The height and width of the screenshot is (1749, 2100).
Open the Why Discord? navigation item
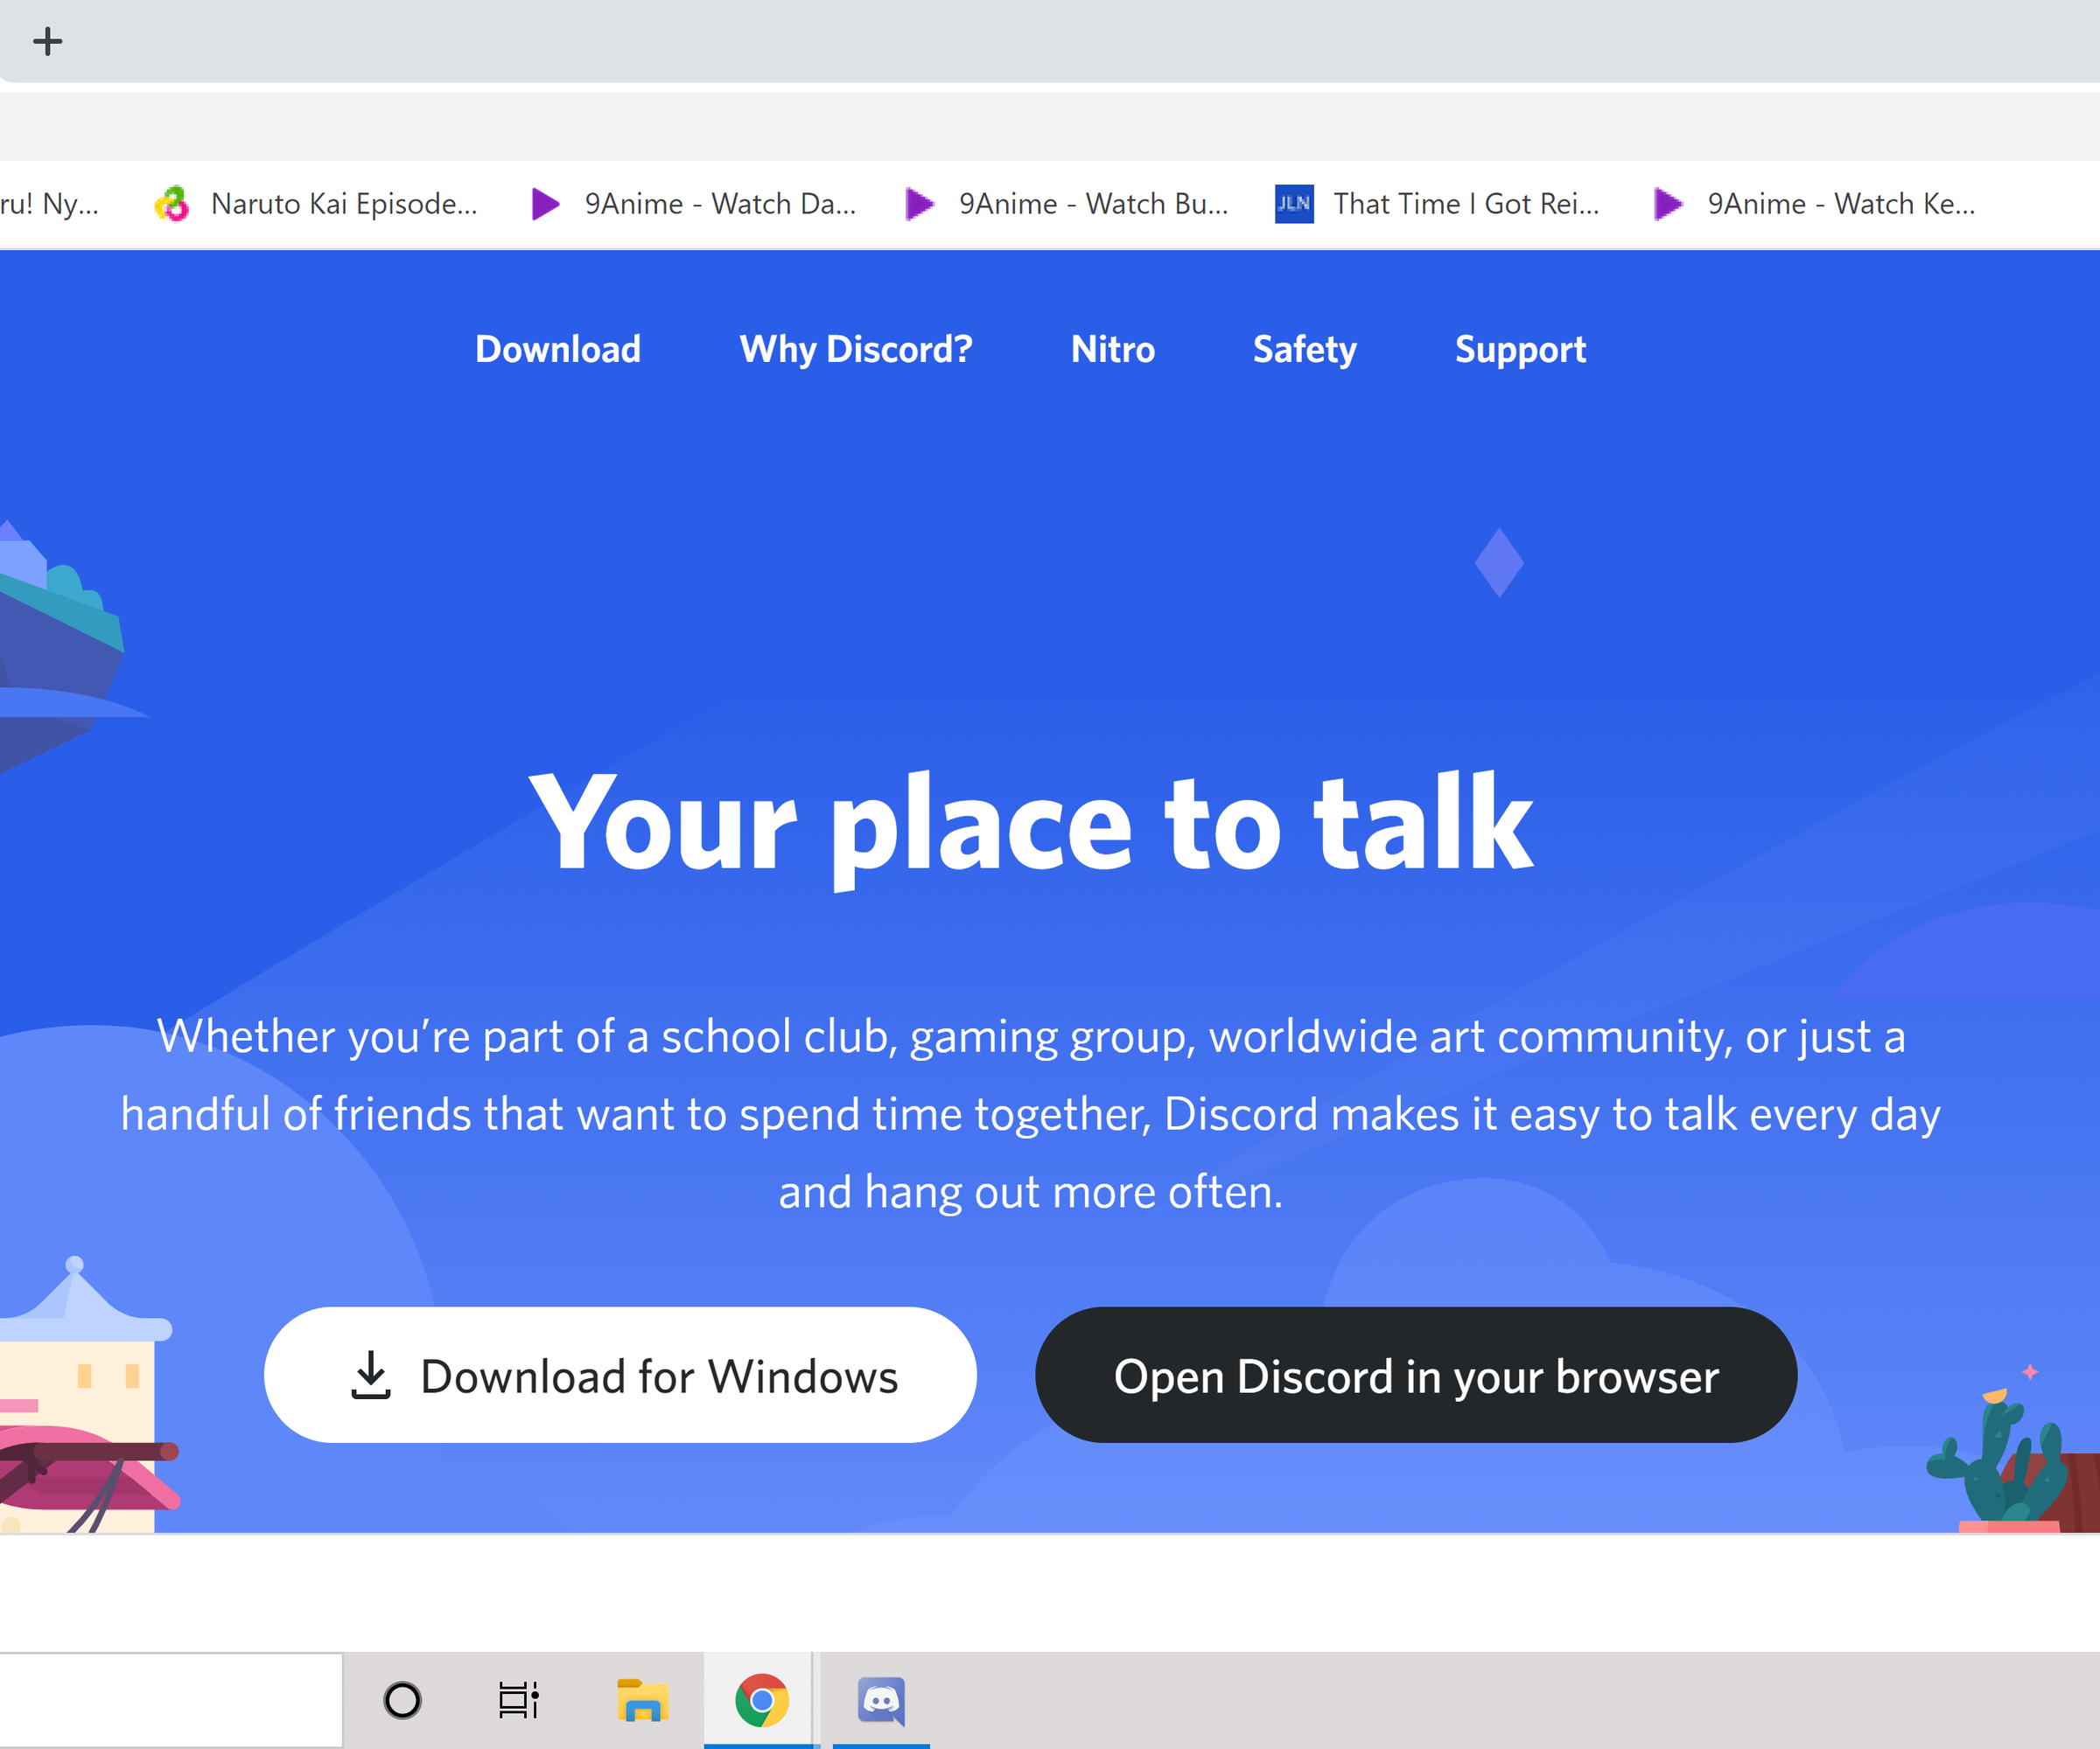tap(855, 349)
